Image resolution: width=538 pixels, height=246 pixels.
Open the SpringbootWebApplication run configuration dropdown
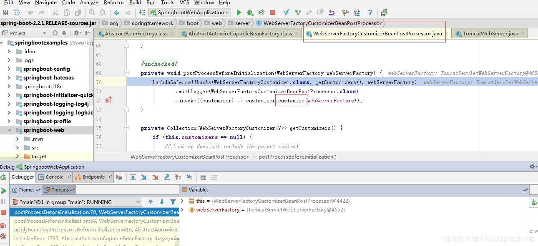(x=189, y=12)
